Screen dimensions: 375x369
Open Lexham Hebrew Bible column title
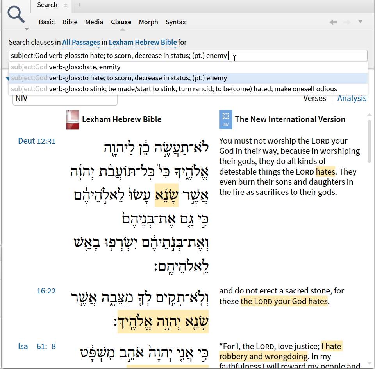coord(122,119)
